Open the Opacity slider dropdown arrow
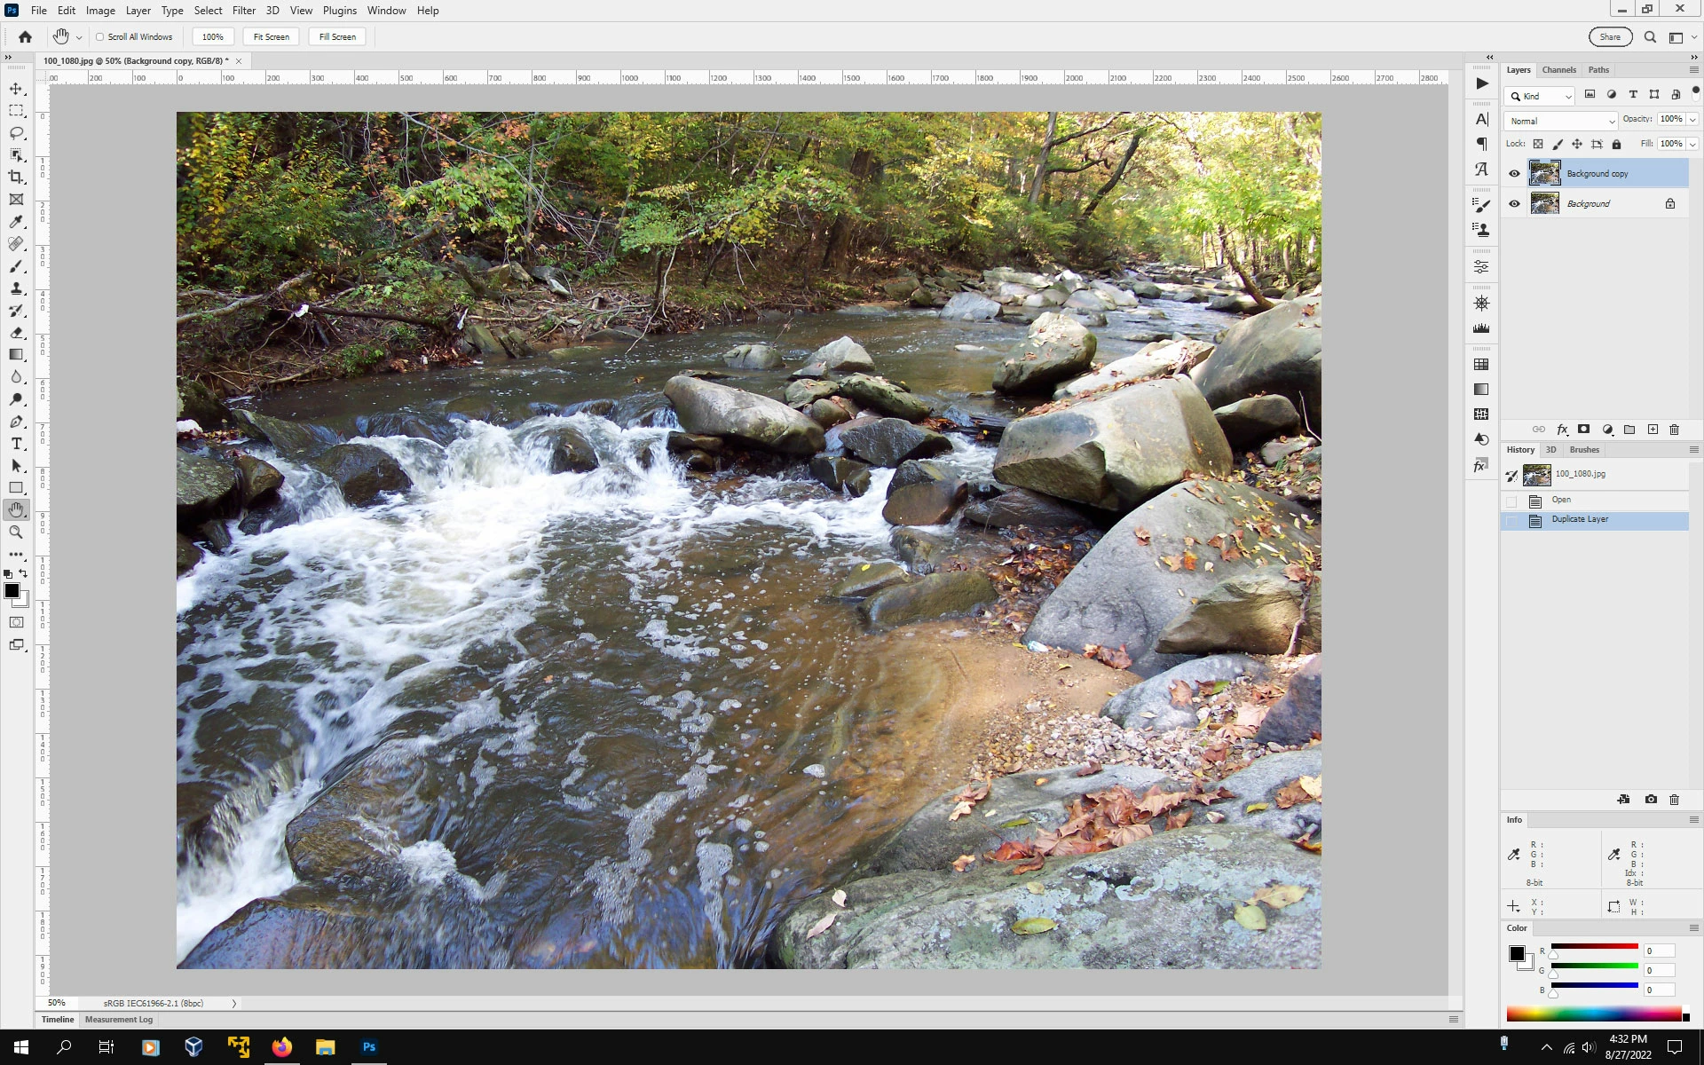Image resolution: width=1704 pixels, height=1065 pixels. click(1693, 120)
